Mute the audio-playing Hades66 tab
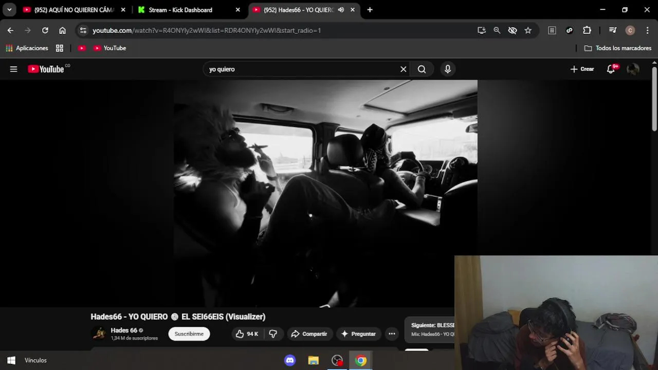This screenshot has height=370, width=658. (x=341, y=10)
